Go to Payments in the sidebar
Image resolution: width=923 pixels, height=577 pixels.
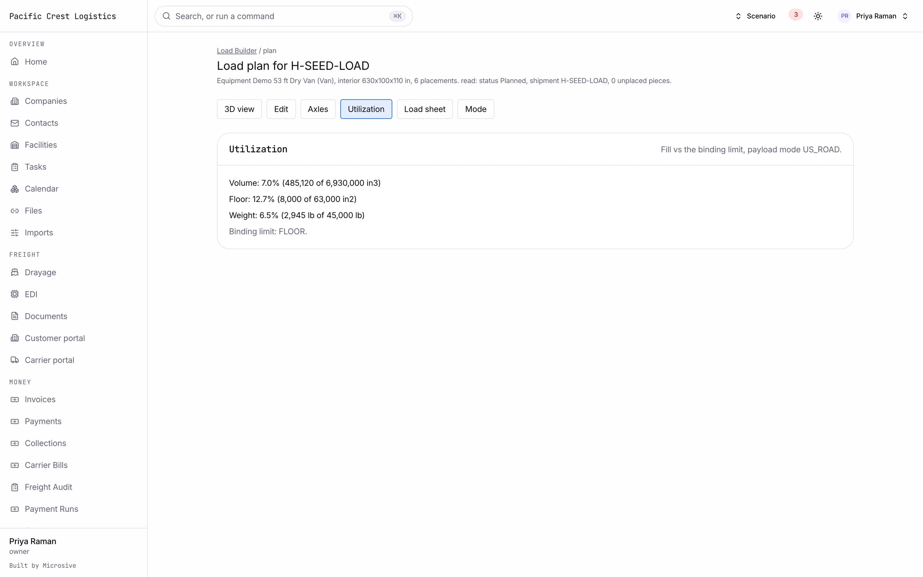[43, 421]
